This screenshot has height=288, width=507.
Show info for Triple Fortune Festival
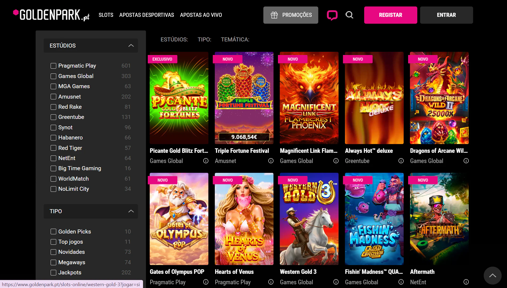(x=271, y=161)
